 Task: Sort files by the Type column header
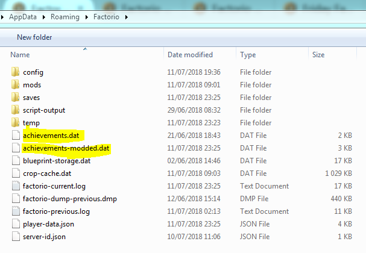pos(248,55)
